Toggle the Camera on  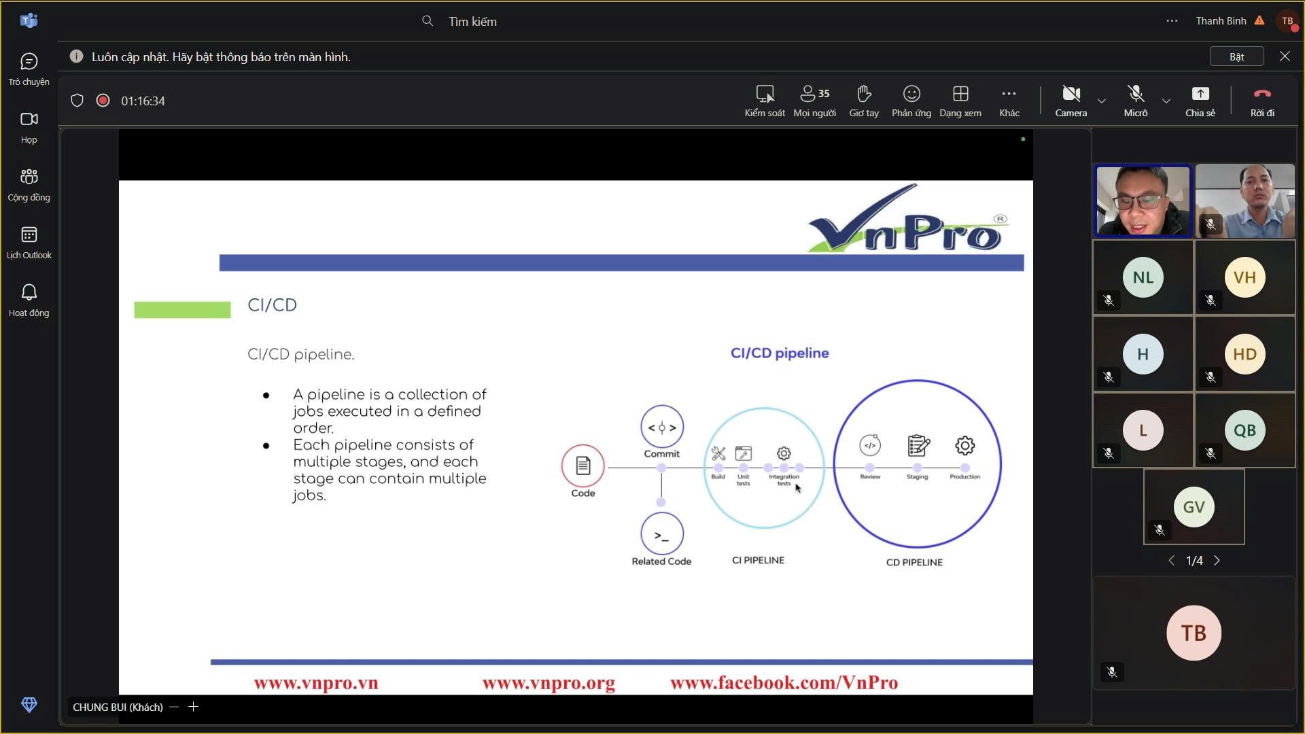click(x=1071, y=94)
